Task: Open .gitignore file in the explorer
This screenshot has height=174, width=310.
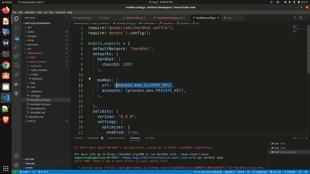Action: click(36, 91)
